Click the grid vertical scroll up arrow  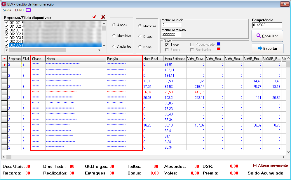[x=288, y=58]
